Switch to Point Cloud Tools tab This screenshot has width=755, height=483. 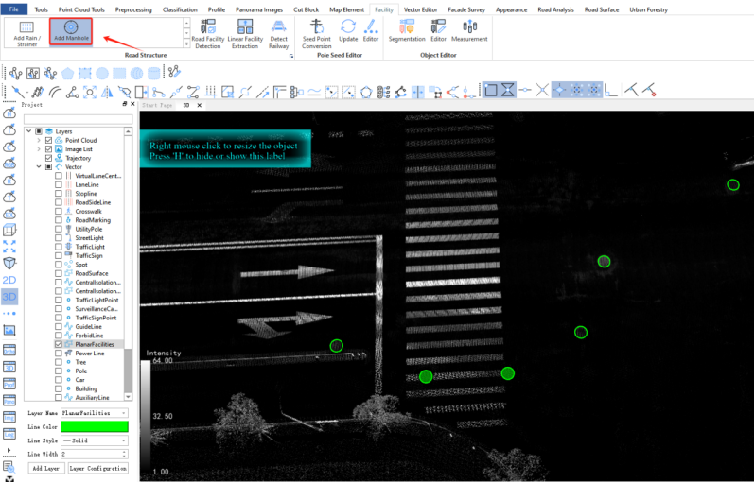tap(81, 9)
